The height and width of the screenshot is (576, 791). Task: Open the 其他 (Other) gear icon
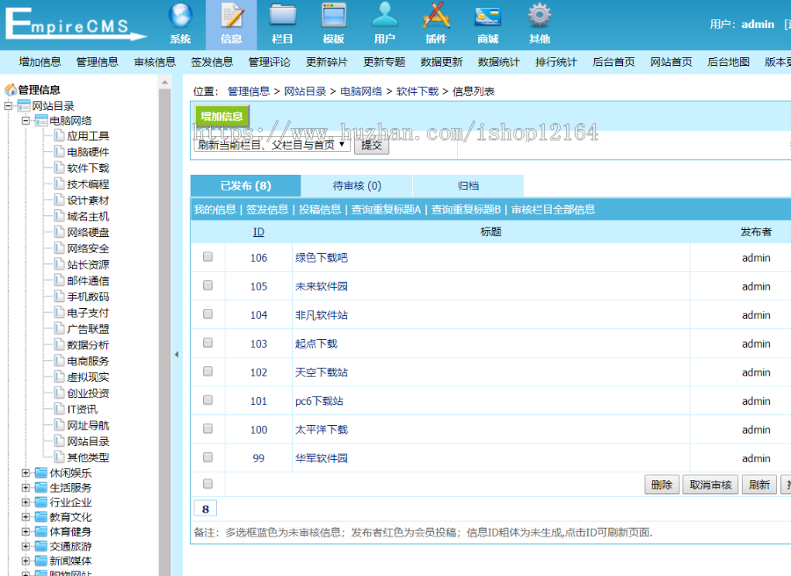pos(540,17)
